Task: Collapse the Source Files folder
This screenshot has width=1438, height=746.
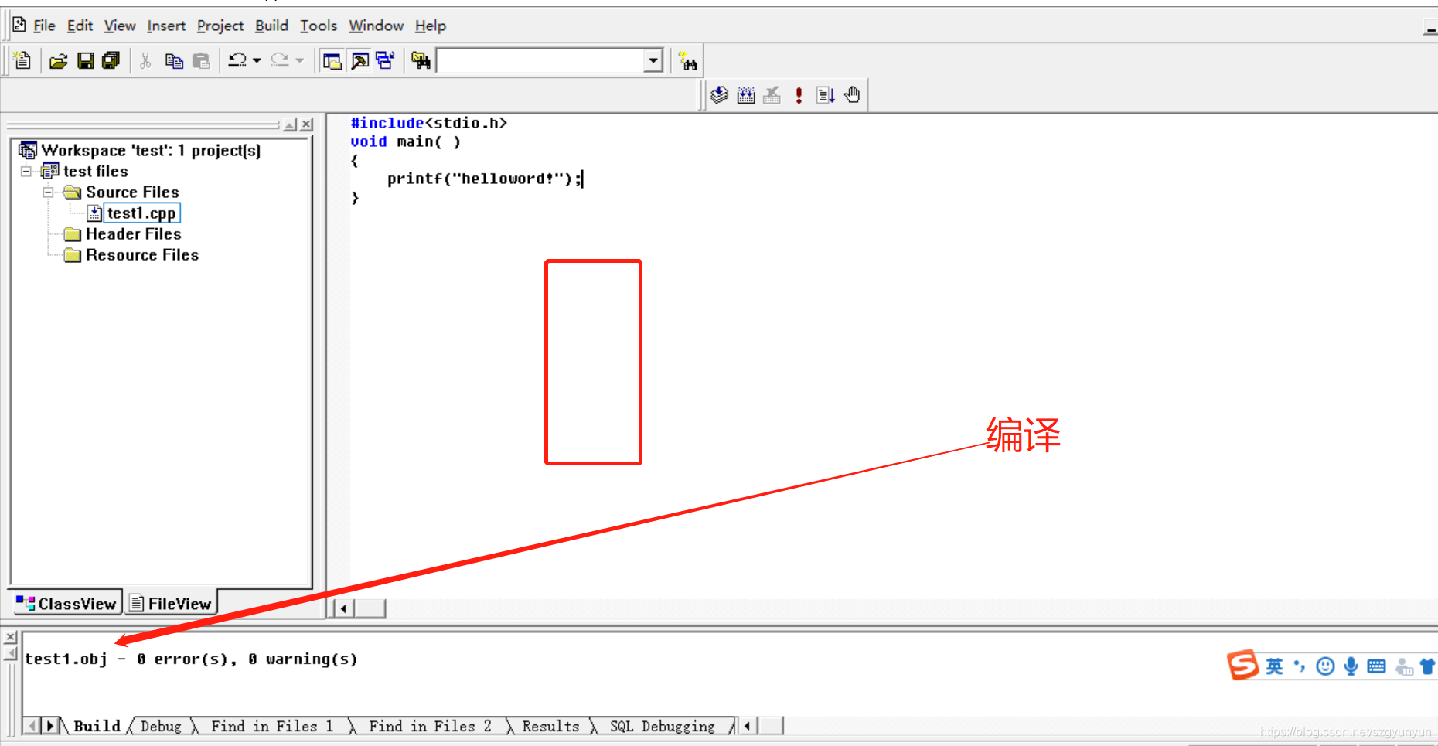Action: 48,192
